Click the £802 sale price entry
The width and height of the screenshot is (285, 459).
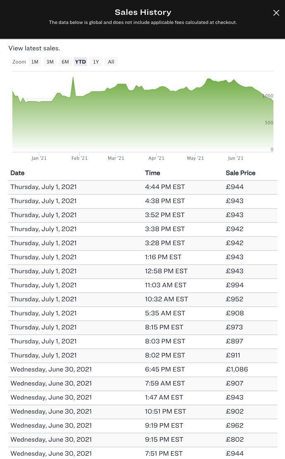[x=235, y=440]
